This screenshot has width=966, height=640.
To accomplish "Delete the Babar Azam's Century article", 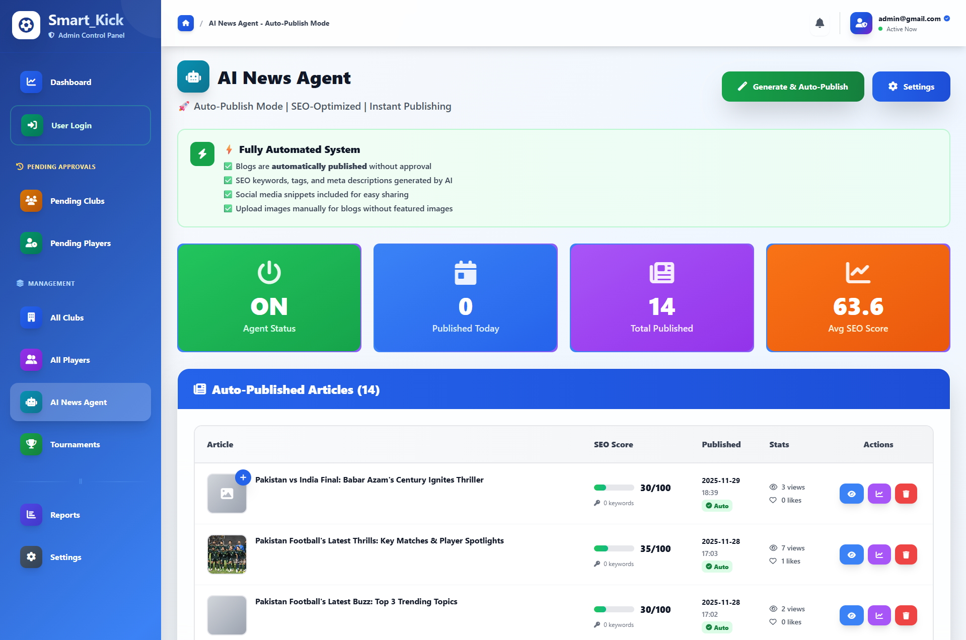I will click(906, 494).
